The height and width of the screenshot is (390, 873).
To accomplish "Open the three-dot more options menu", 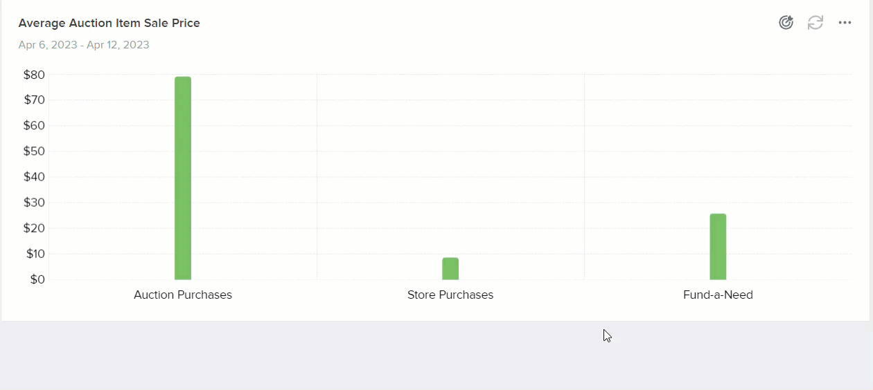I will 845,23.
